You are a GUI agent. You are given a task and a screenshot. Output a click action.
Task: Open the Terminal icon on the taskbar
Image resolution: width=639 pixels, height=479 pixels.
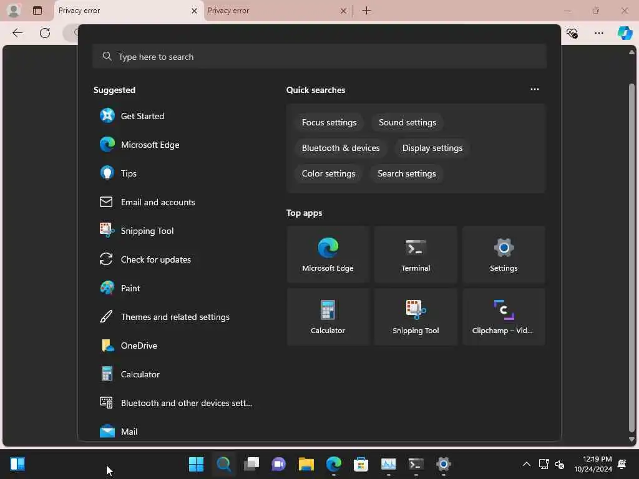416,464
